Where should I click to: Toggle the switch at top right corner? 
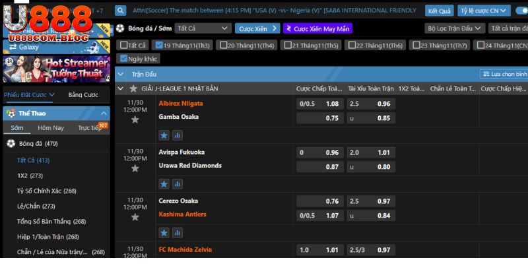tap(521, 11)
